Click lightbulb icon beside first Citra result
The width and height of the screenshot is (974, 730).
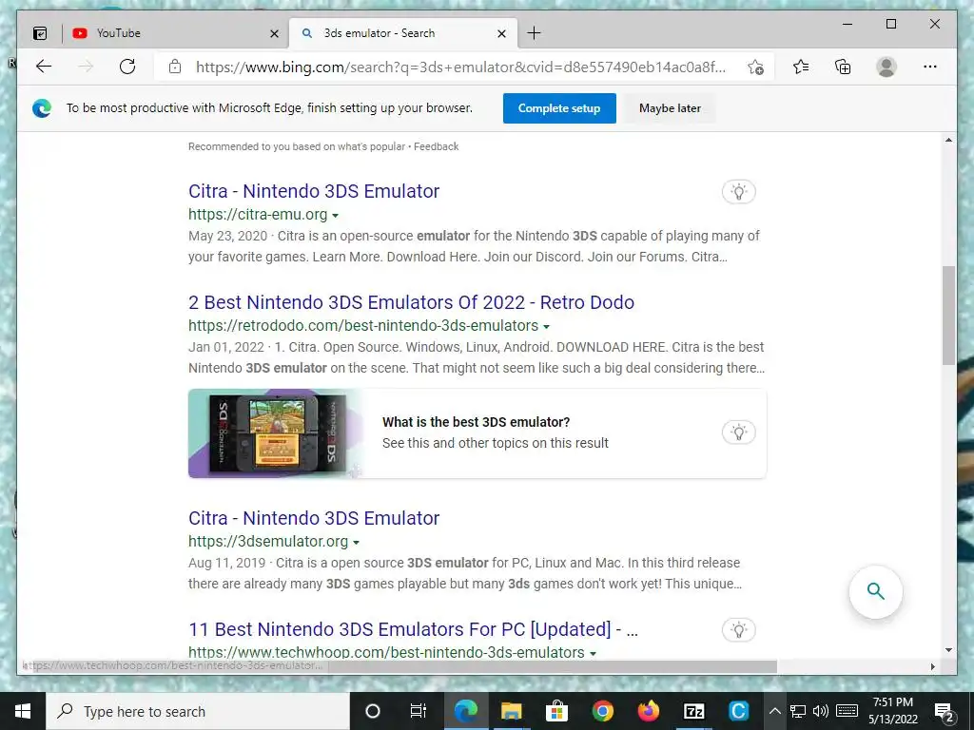pos(738,192)
